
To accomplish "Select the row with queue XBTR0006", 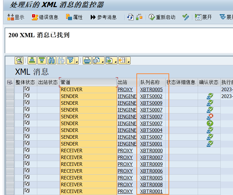I will click(x=10, y=171).
